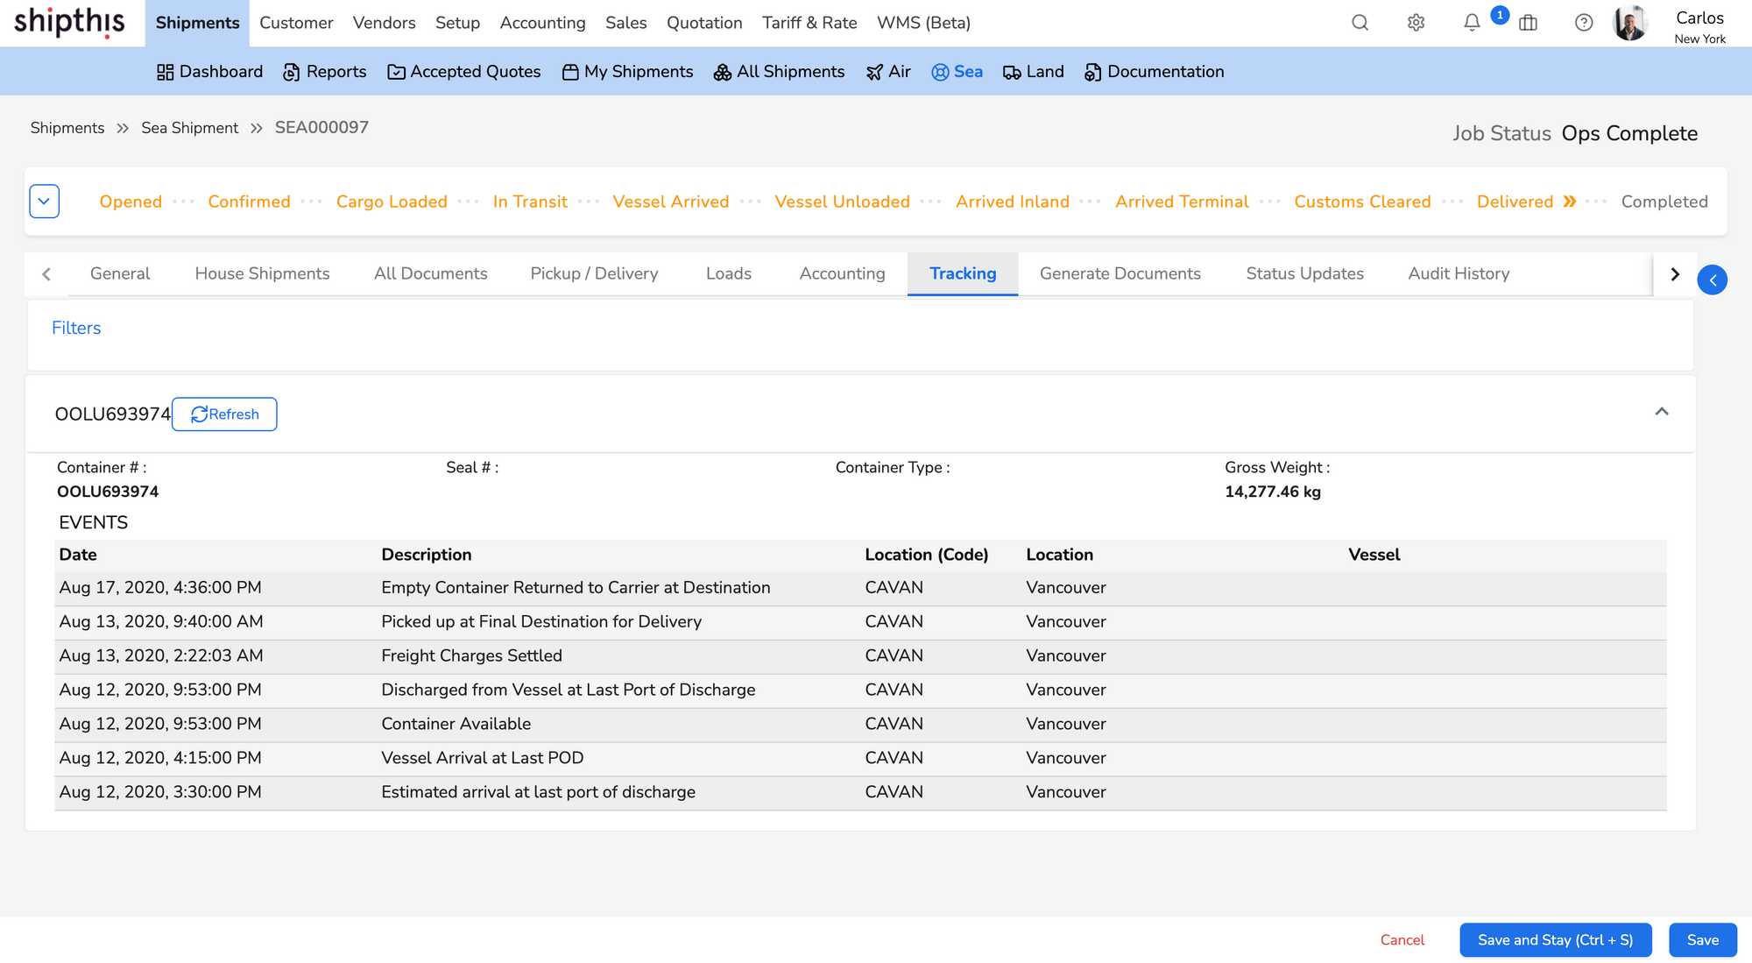Viewport: 1752px width, 963px height.
Task: Set job status to Customs Cleared
Action: point(1362,201)
